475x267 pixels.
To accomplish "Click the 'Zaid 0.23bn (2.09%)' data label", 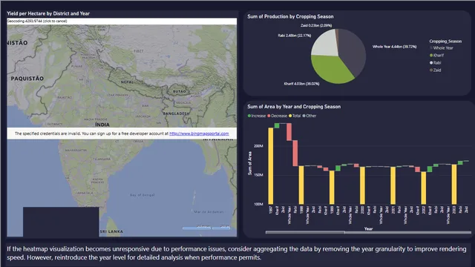I will (x=316, y=25).
